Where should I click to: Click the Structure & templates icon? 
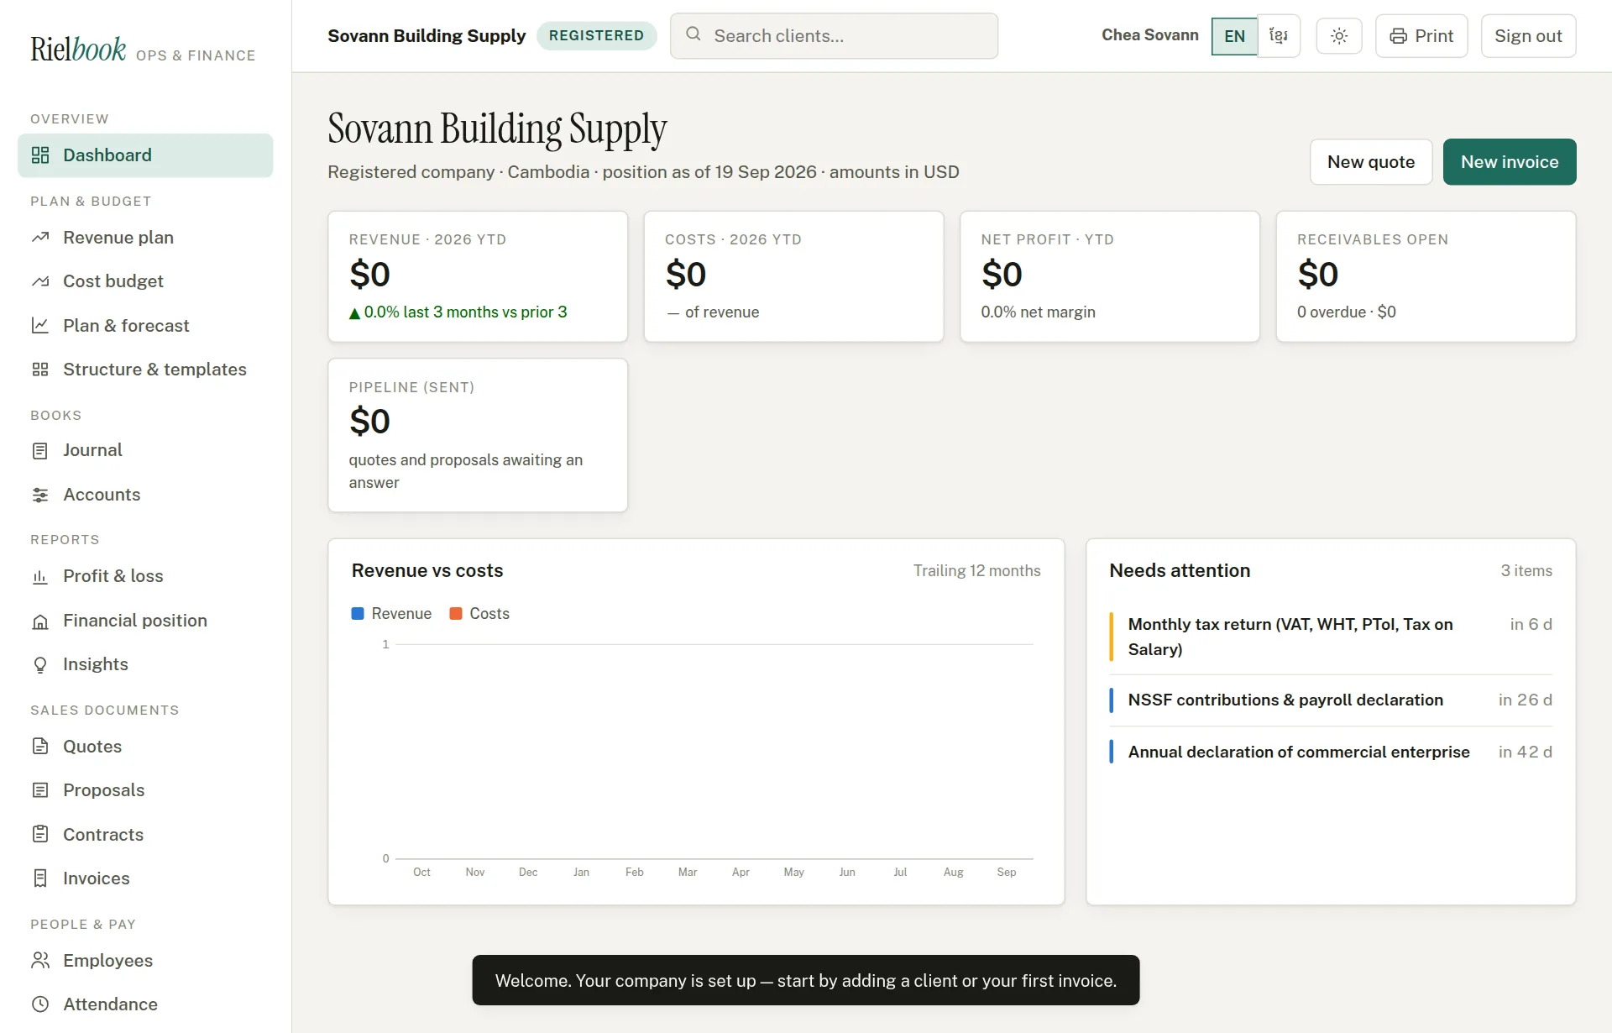click(40, 370)
